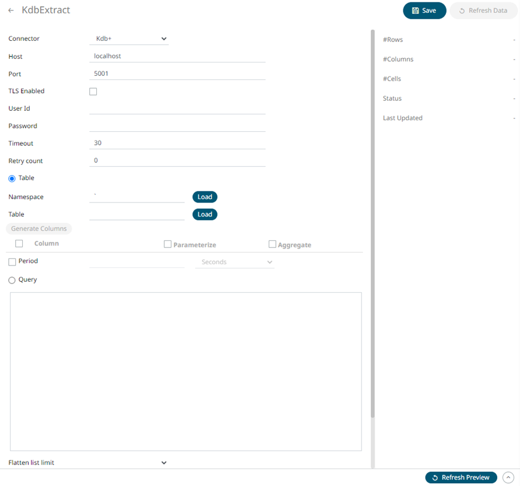Click the Host field containing localhost
Viewport: 520px width, 486px height.
click(x=177, y=56)
